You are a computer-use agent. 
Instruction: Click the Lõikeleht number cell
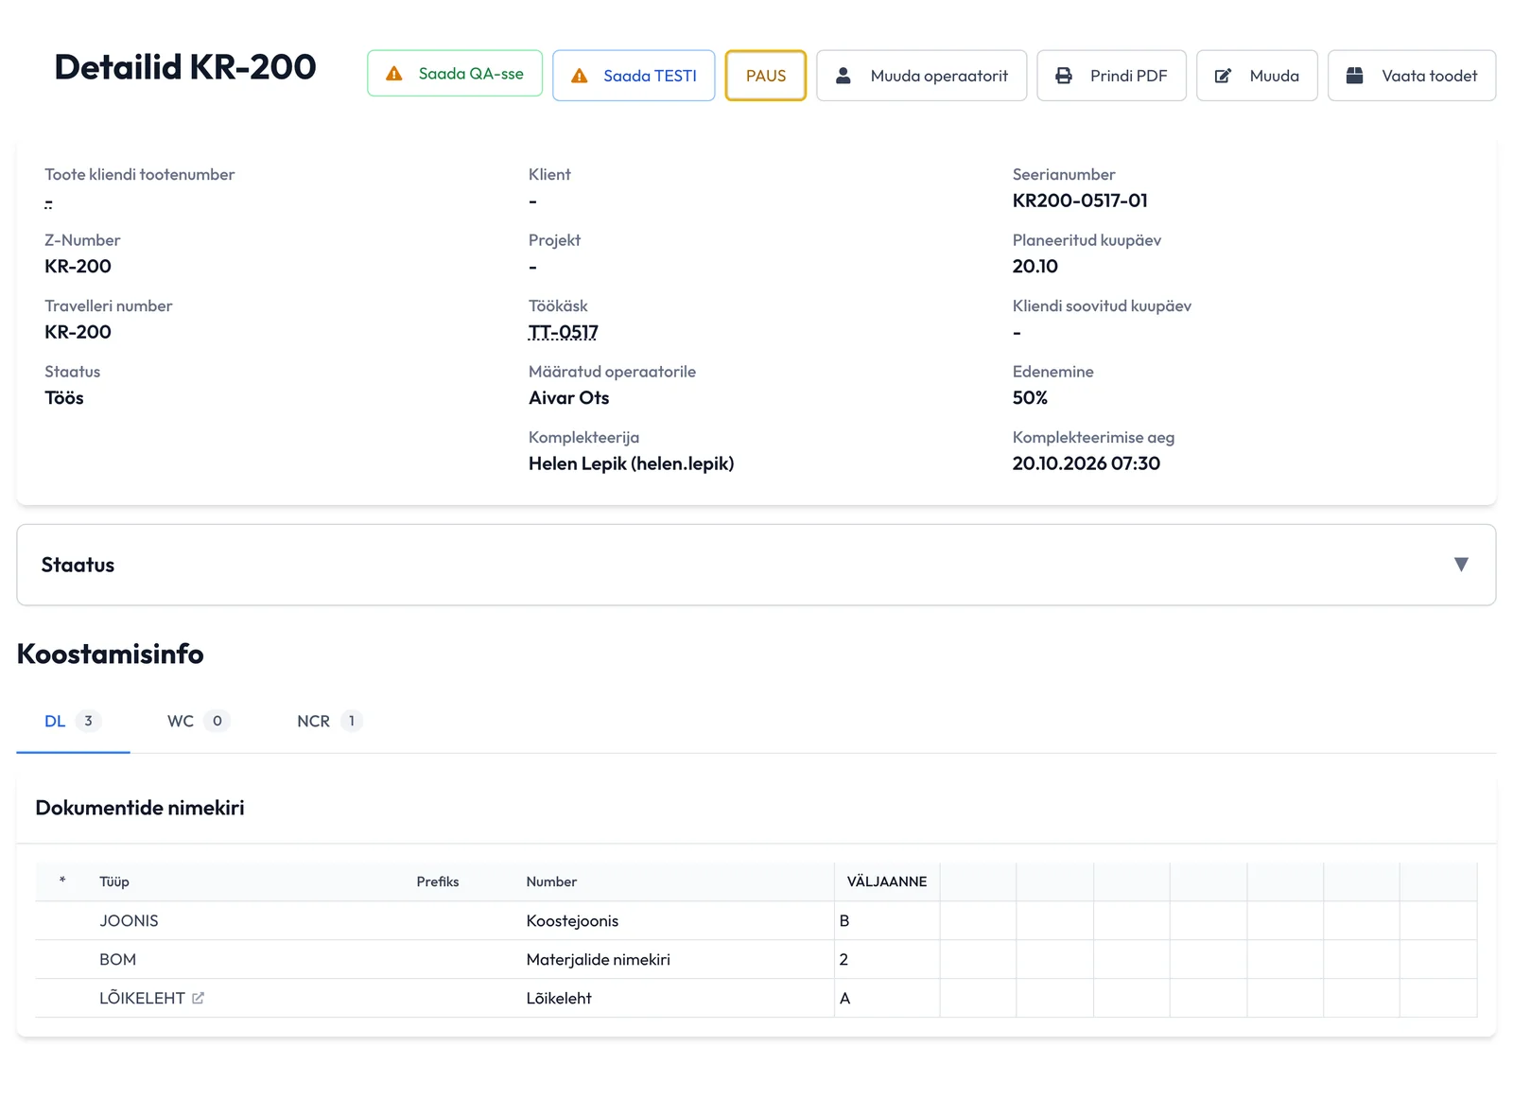point(559,999)
